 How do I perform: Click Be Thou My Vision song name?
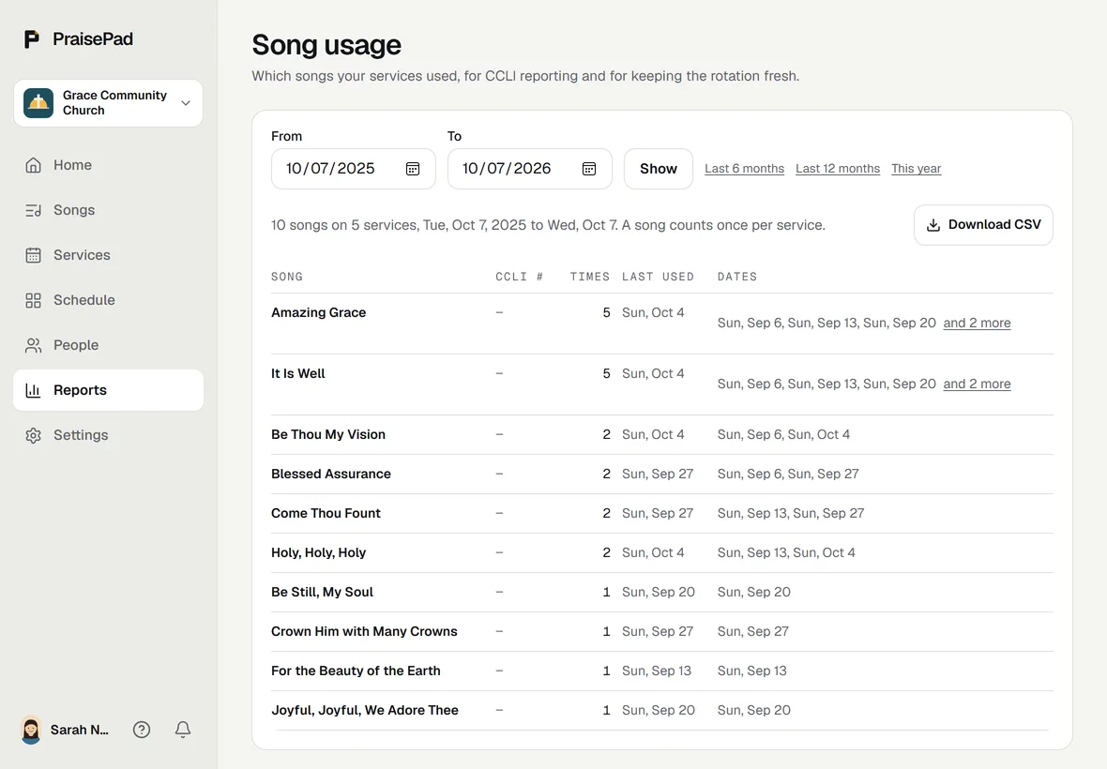328,434
